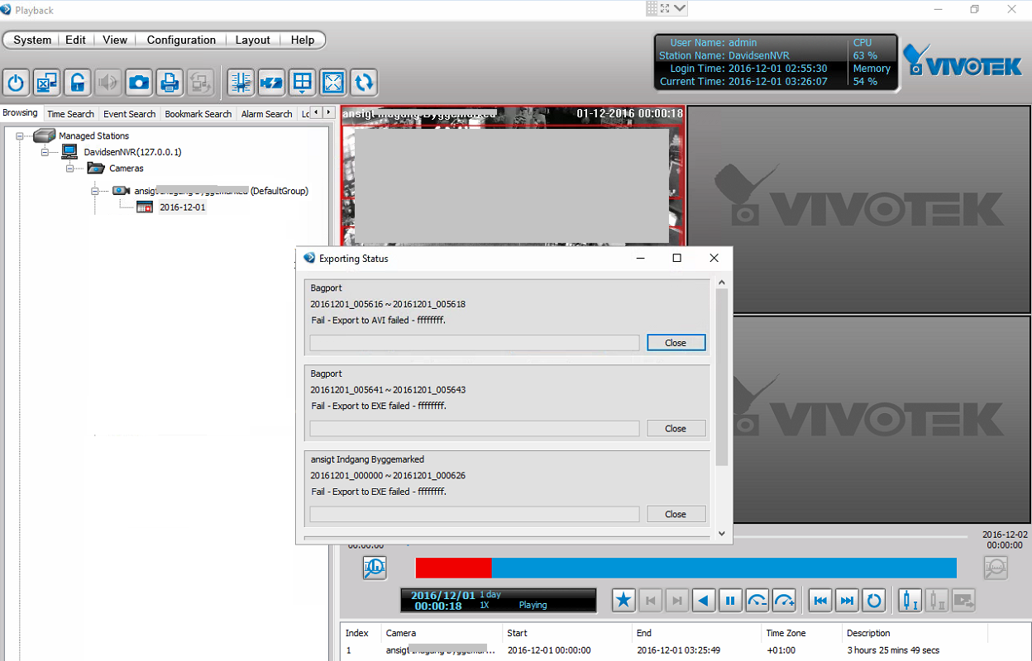Switch to the Event Search tab

click(x=129, y=114)
